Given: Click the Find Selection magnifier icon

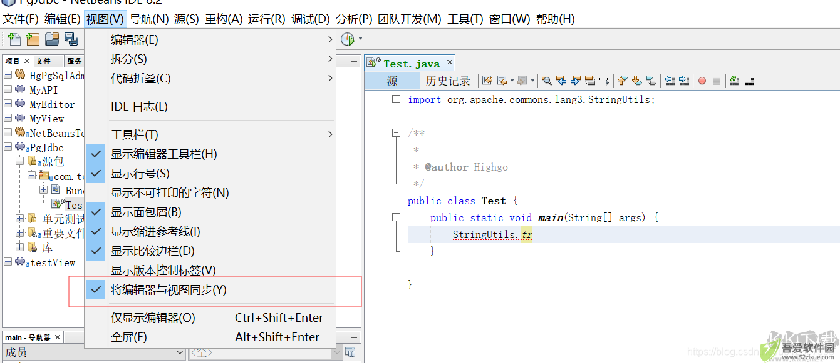Looking at the screenshot, I should [x=547, y=81].
